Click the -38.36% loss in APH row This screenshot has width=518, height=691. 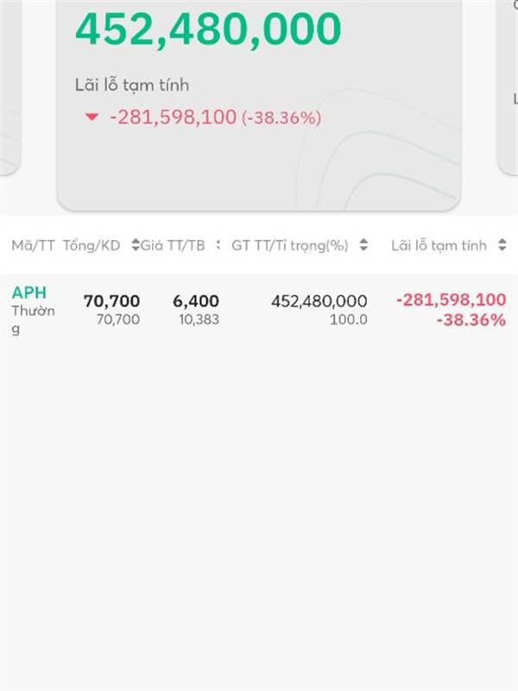471,320
